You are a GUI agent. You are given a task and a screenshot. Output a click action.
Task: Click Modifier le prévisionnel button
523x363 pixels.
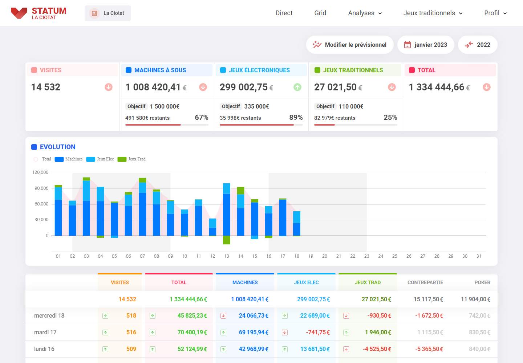pyautogui.click(x=350, y=45)
